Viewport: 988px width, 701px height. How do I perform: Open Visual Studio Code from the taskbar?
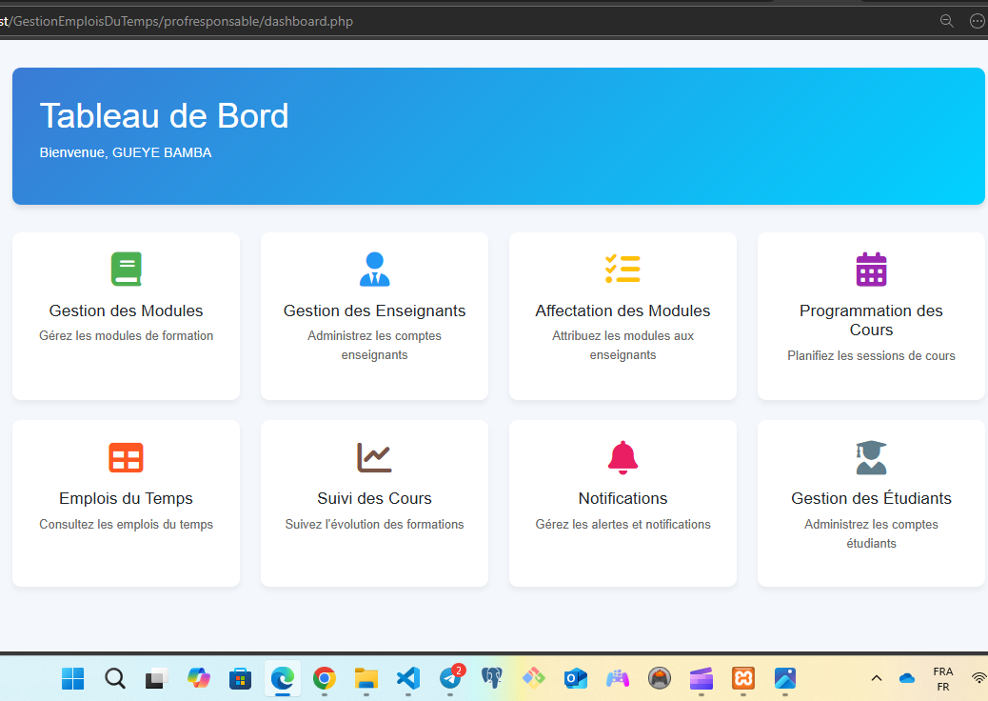click(407, 678)
